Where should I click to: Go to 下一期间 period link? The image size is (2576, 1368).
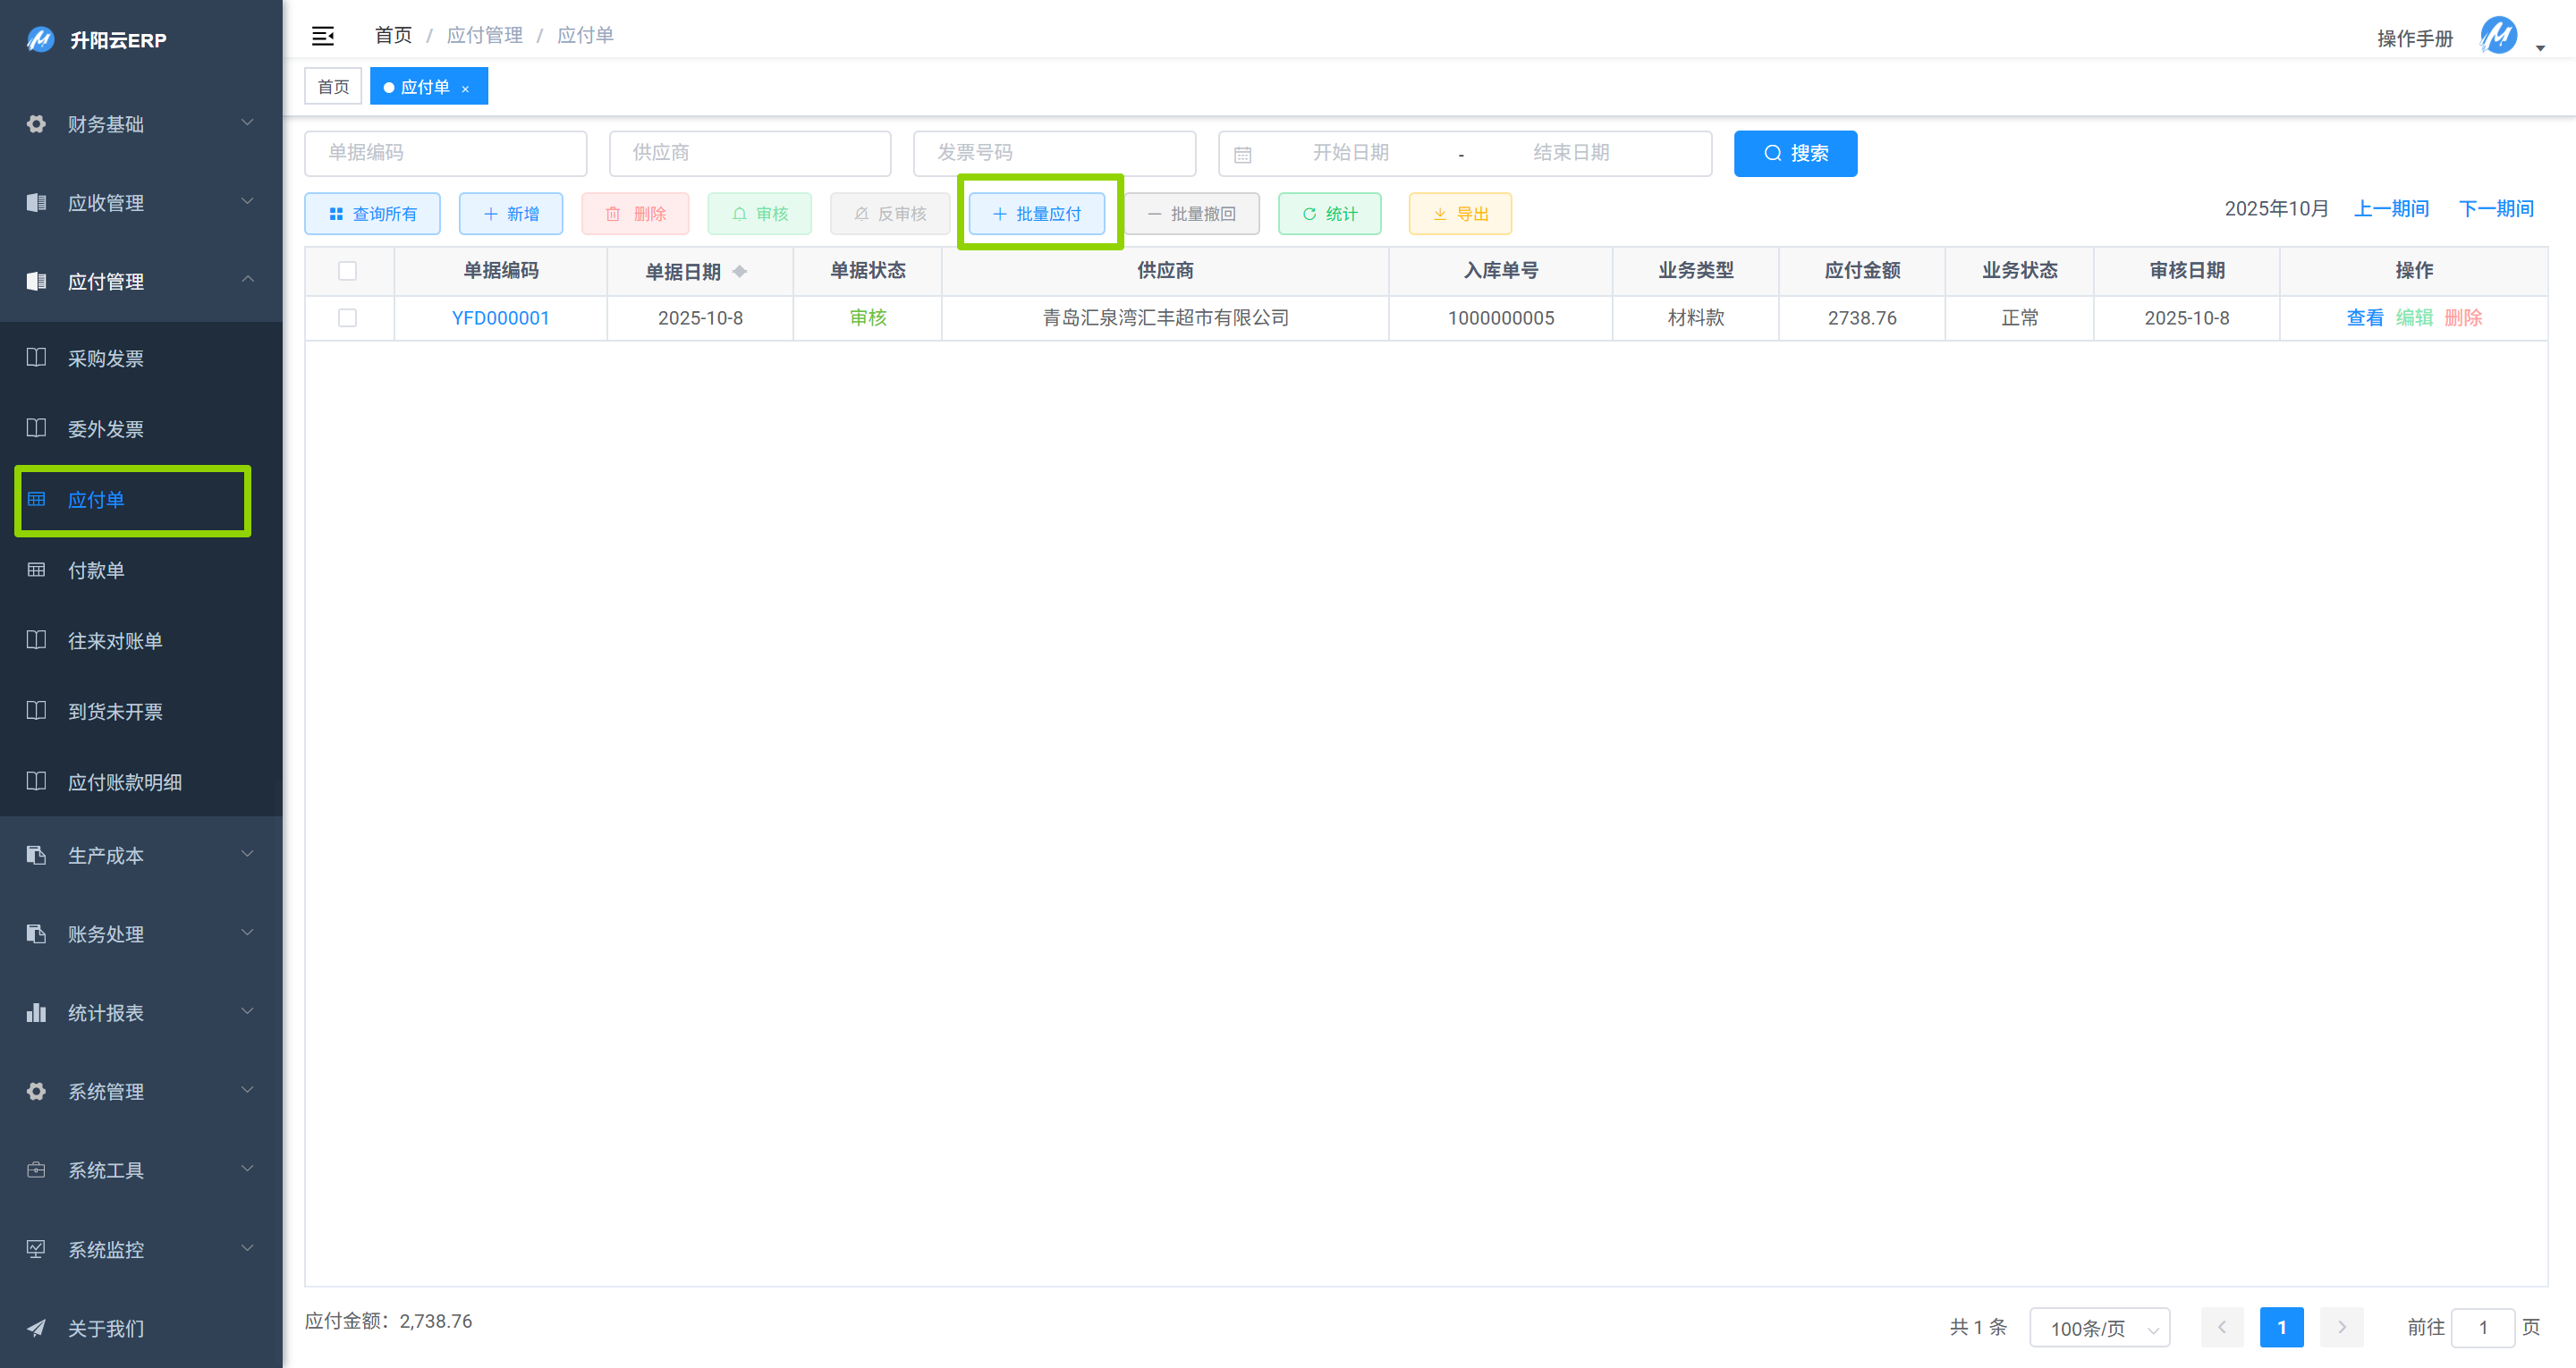pyautogui.click(x=2496, y=208)
